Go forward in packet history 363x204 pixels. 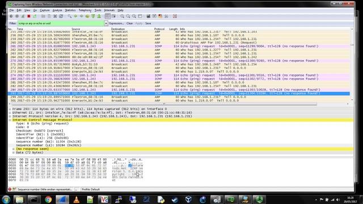[x=82, y=16]
